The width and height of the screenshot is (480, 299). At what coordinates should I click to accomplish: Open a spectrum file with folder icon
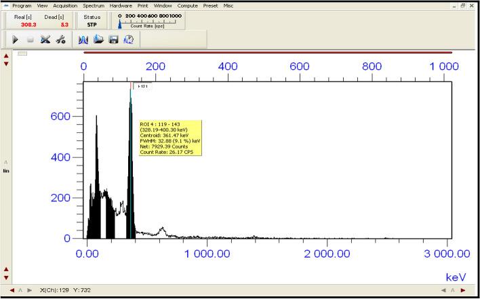point(98,40)
